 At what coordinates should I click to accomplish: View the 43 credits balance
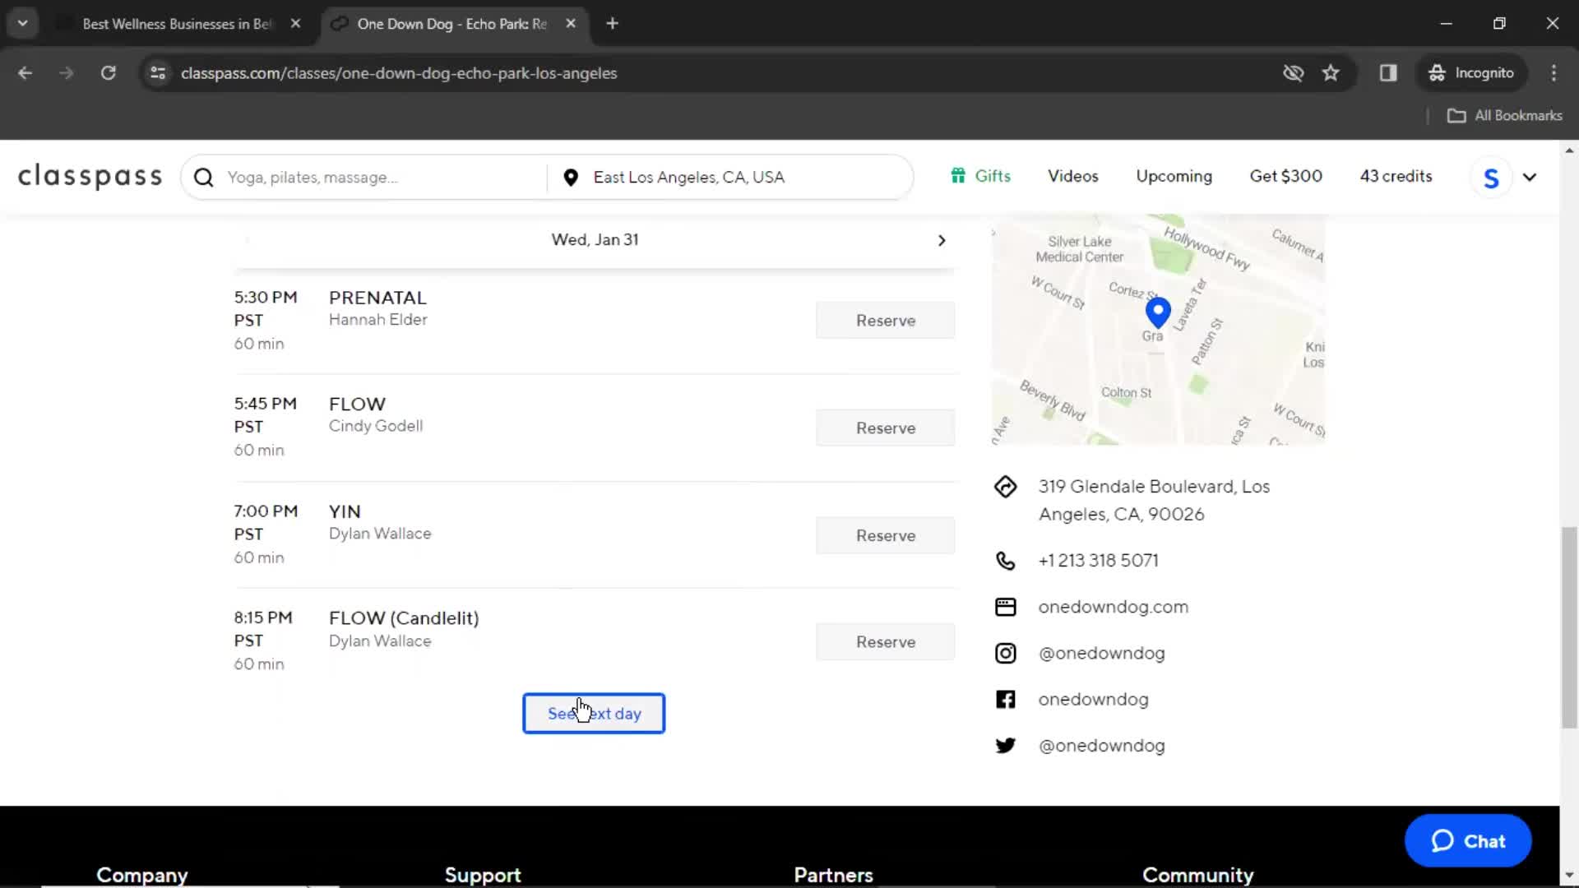(x=1396, y=176)
